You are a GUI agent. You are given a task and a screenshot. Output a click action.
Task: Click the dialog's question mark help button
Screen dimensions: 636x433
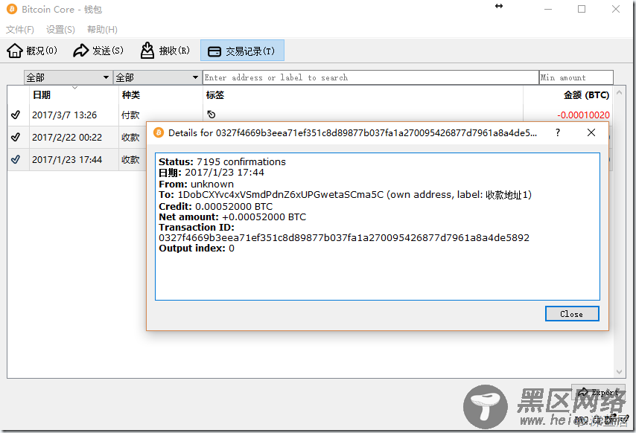558,132
